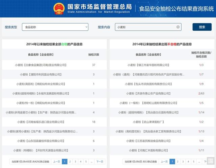Select 小麦粉(多用途麦芯小麦粉) row
The width and height of the screenshot is (216, 168).
tap(54, 112)
